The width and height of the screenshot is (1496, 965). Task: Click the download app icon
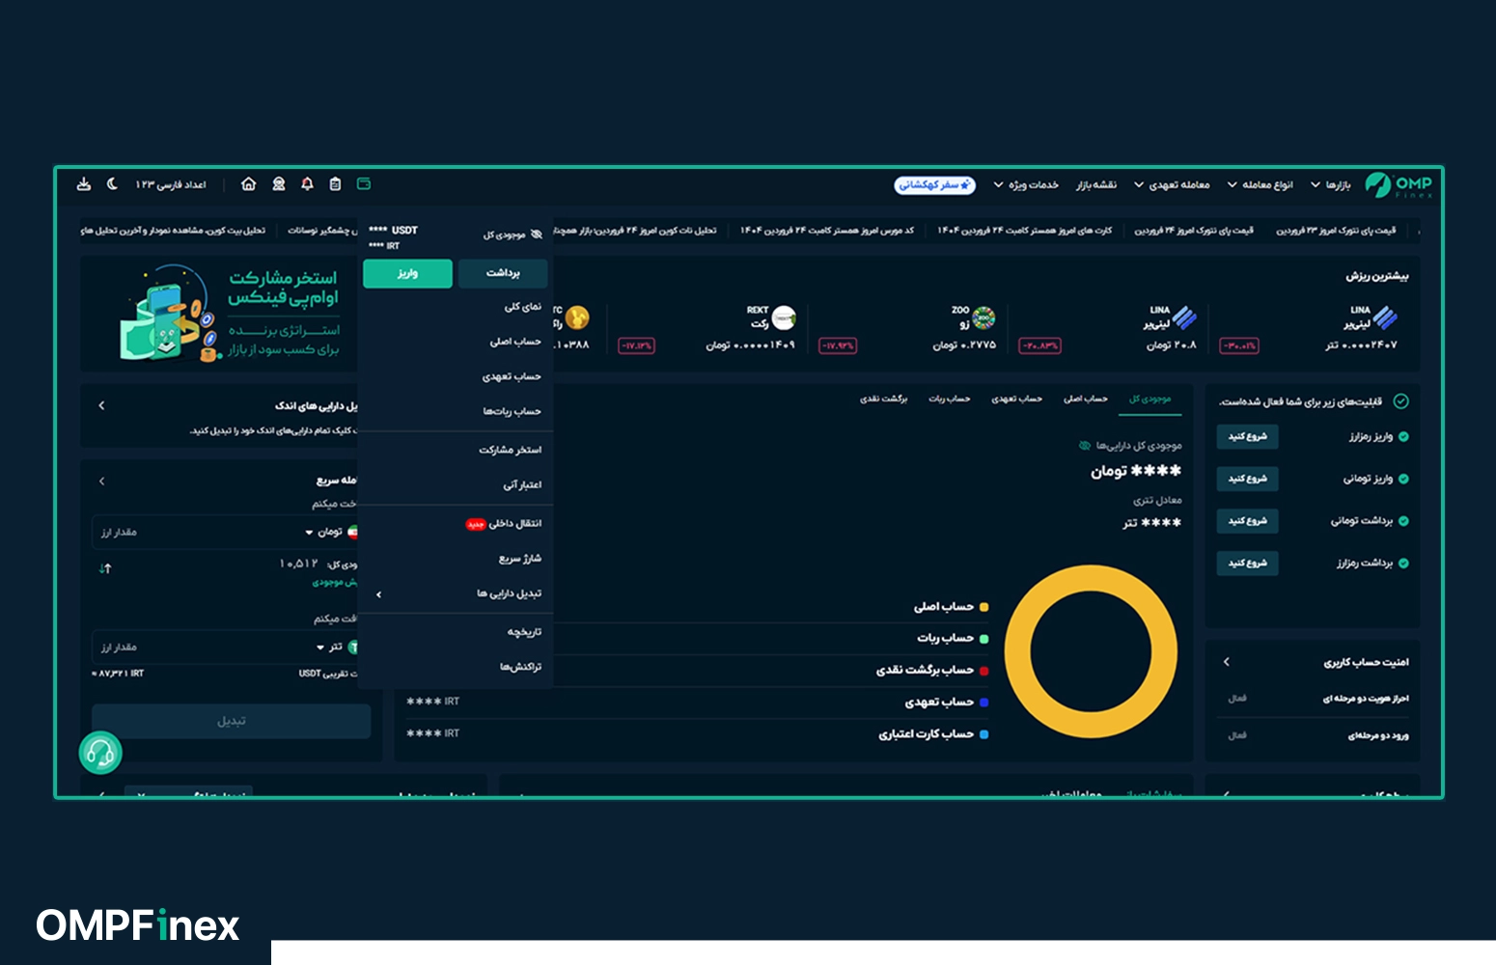pos(84,183)
